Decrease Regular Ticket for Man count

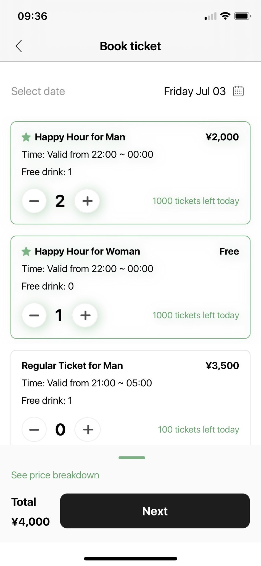pos(34,429)
